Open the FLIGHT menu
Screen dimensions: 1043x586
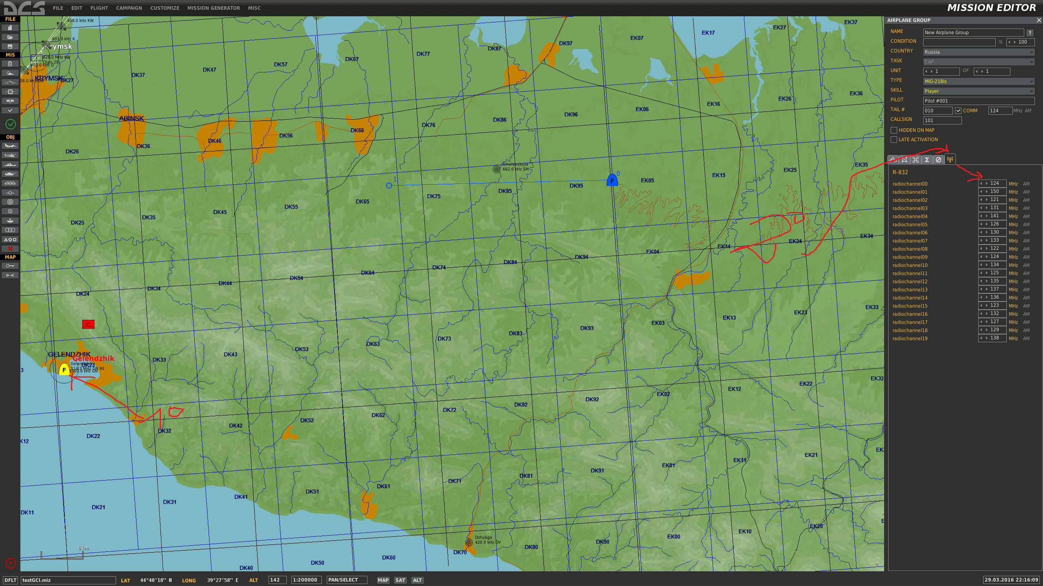(x=99, y=8)
